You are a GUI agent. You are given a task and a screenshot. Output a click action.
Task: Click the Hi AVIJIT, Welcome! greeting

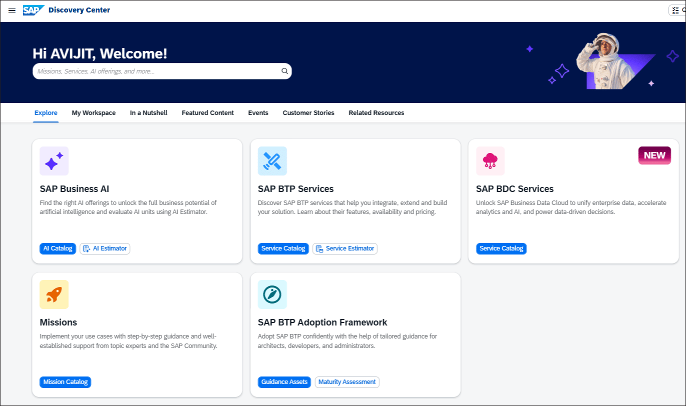point(100,53)
